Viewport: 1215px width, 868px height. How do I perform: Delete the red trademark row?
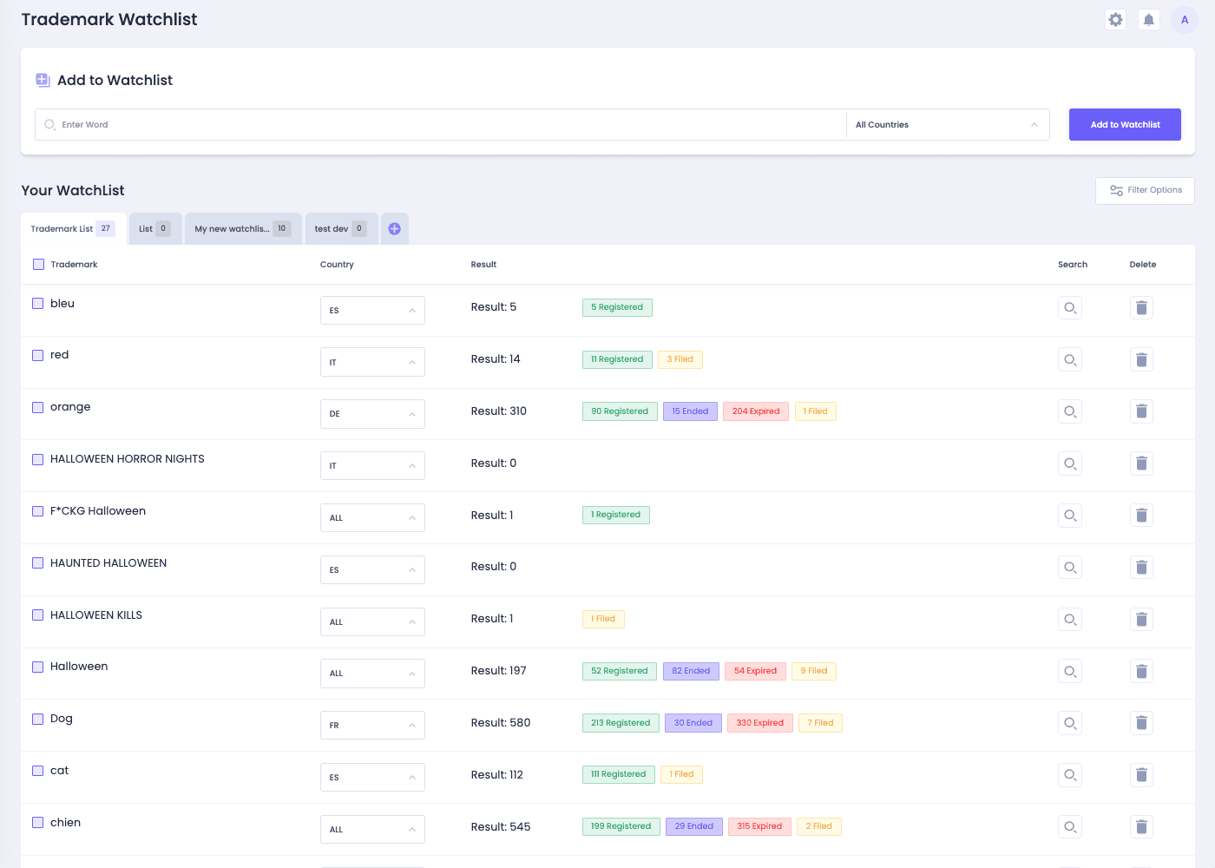1141,359
